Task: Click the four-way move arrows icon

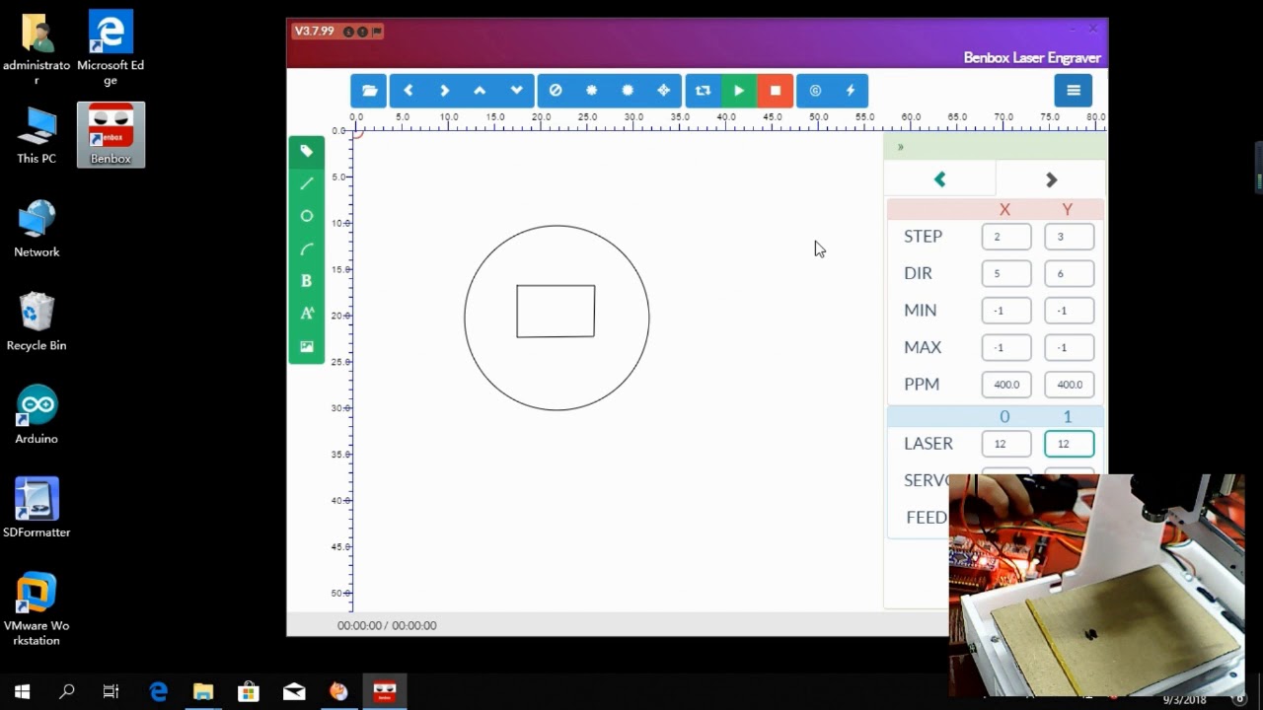Action: pyautogui.click(x=664, y=91)
